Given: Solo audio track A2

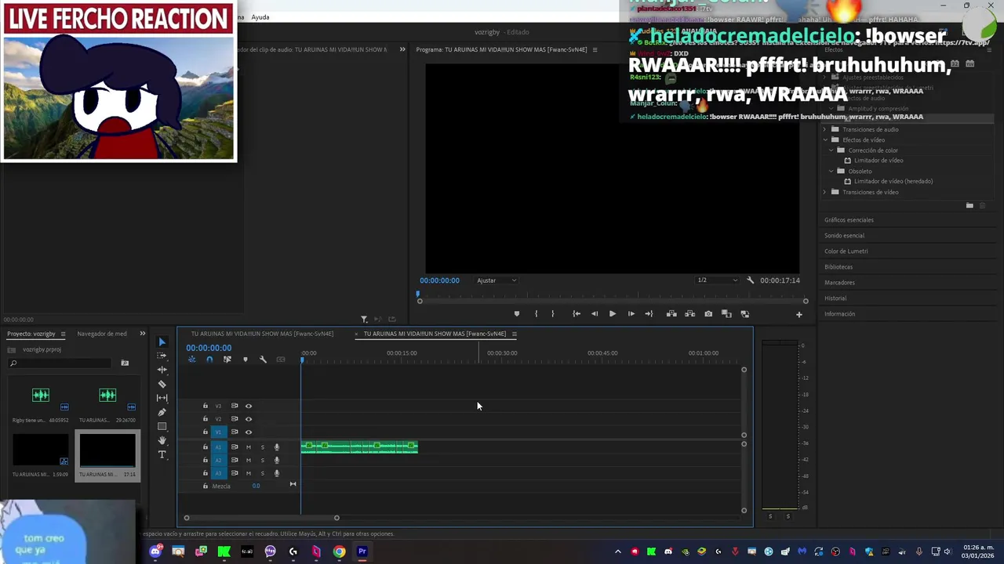Looking at the screenshot, I should 263,461.
